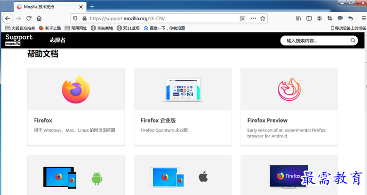Viewport: 367px width, 195px height.
Task: Open the 新手上路 bookmark
Action: point(50,28)
